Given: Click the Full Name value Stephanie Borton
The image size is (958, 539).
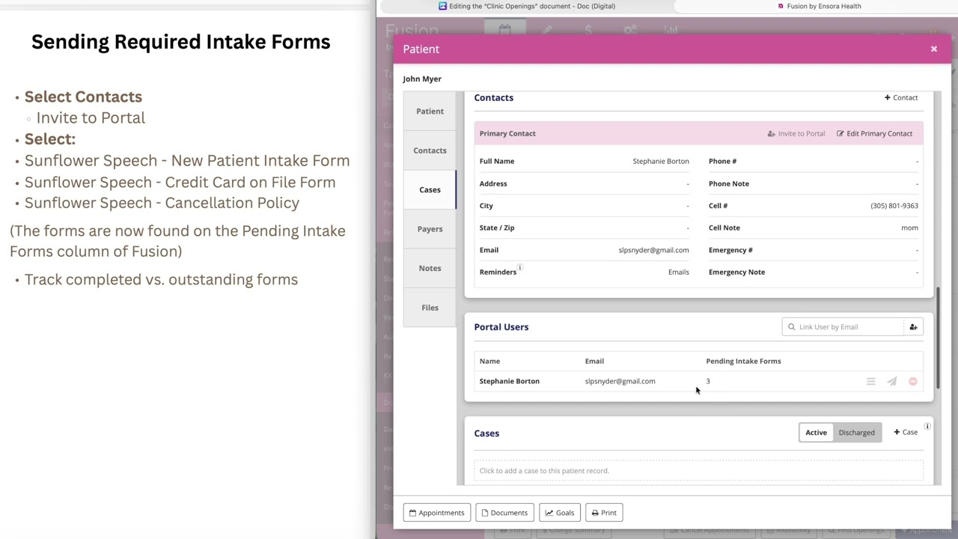Looking at the screenshot, I should (661, 161).
